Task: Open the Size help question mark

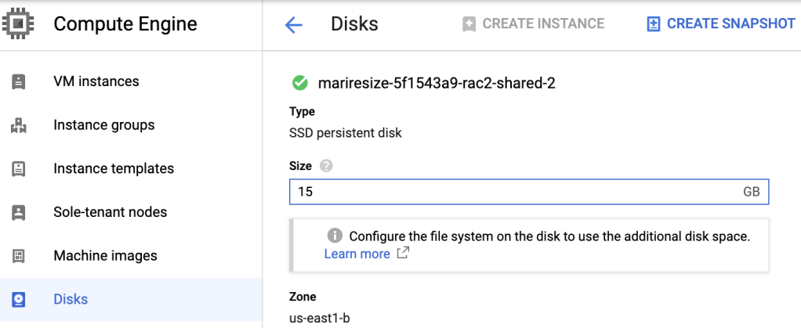Action: tap(326, 166)
